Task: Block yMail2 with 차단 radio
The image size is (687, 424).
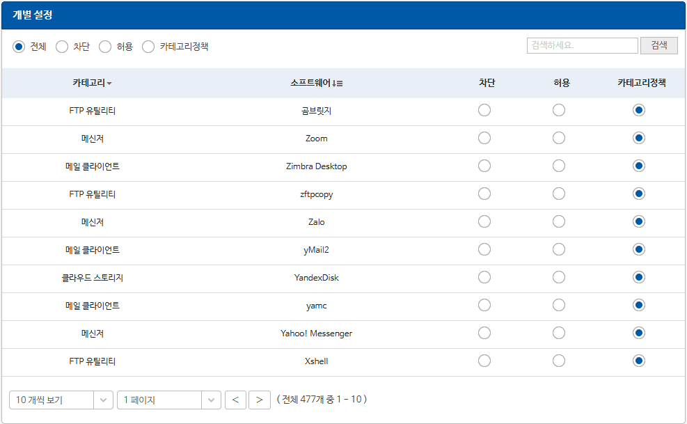Action: (484, 249)
